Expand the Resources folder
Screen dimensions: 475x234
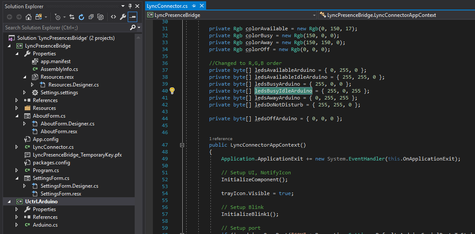coord(17,108)
